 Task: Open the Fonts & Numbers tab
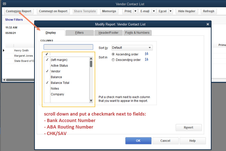tap(137, 33)
